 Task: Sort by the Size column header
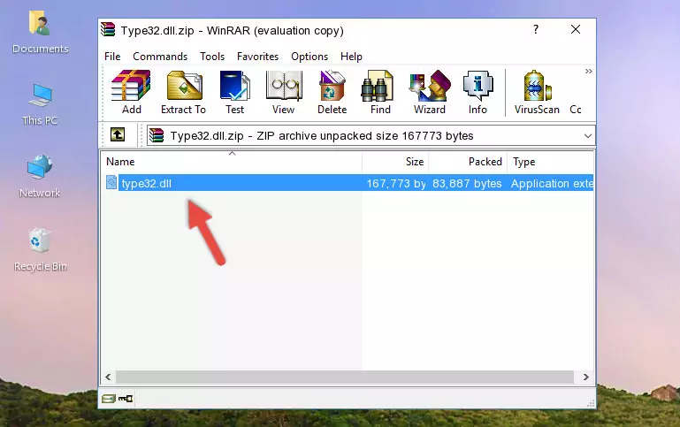pos(395,162)
